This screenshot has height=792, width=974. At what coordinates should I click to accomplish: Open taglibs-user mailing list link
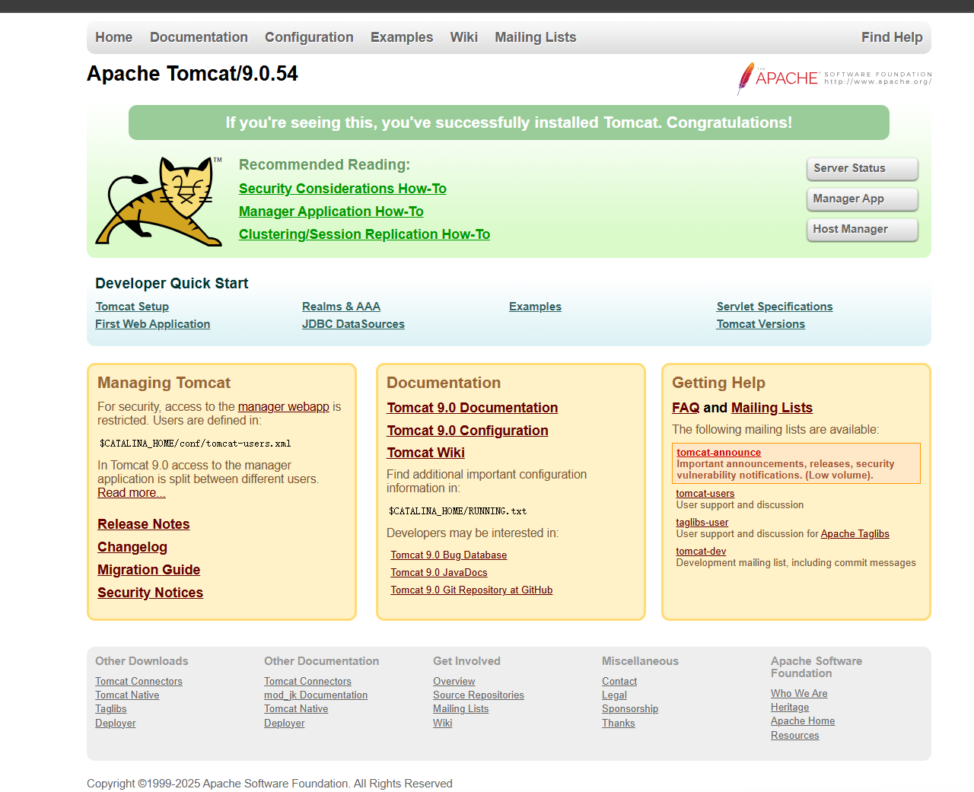click(x=702, y=523)
